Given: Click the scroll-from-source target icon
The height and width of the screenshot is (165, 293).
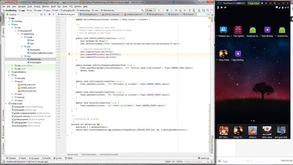Looking at the screenshot, I should tap(41, 14).
